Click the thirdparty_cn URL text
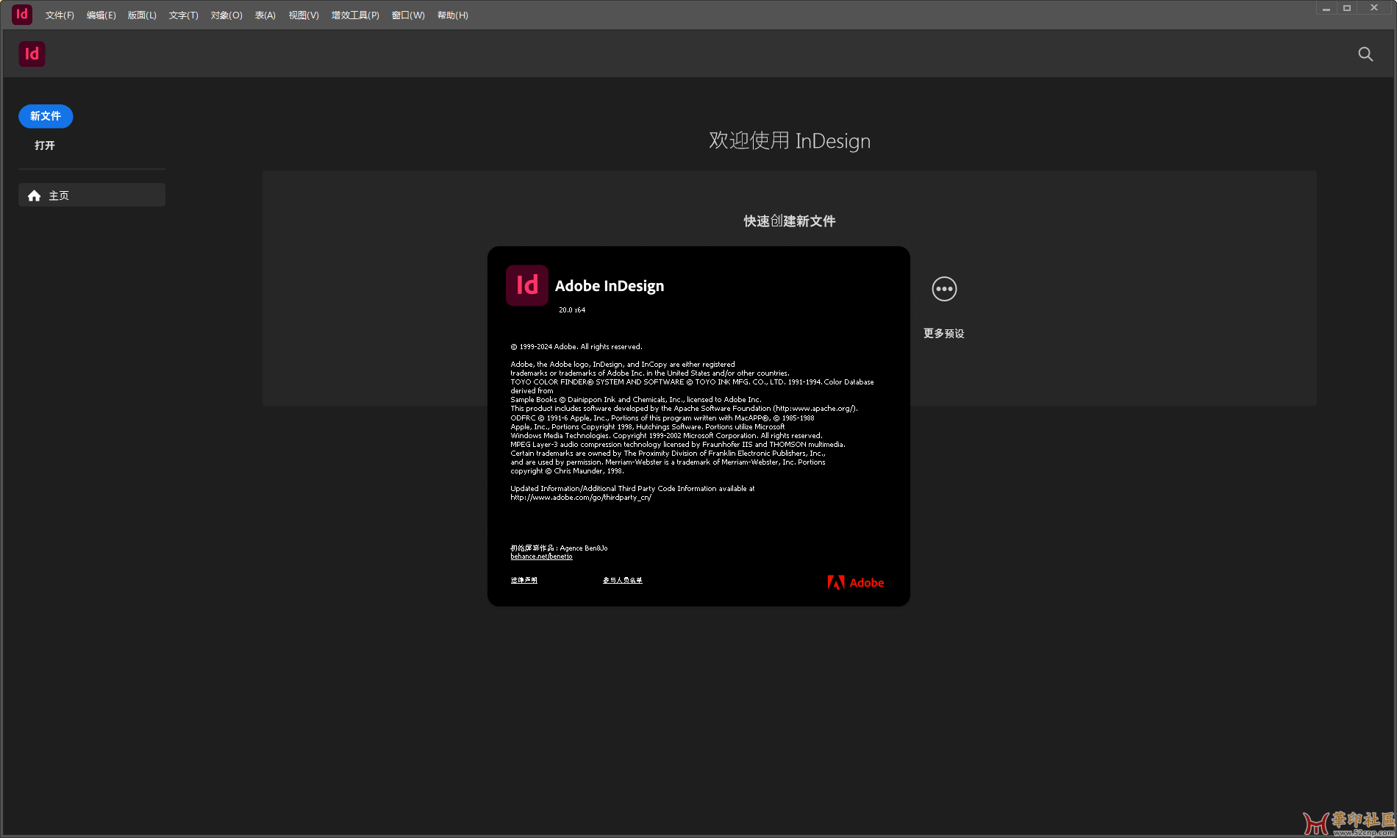The height and width of the screenshot is (838, 1397). point(581,498)
